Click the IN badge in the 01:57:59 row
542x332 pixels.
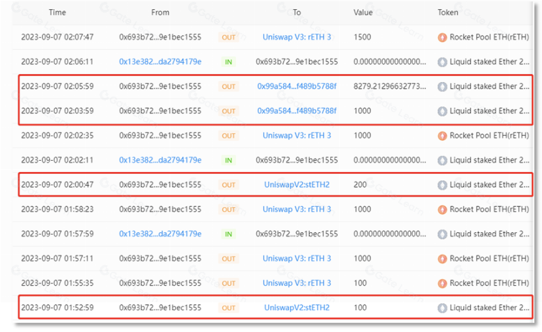click(x=229, y=234)
